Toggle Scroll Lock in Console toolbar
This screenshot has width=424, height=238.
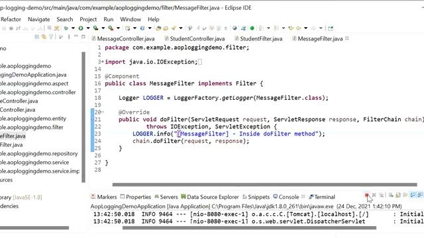[398, 195]
